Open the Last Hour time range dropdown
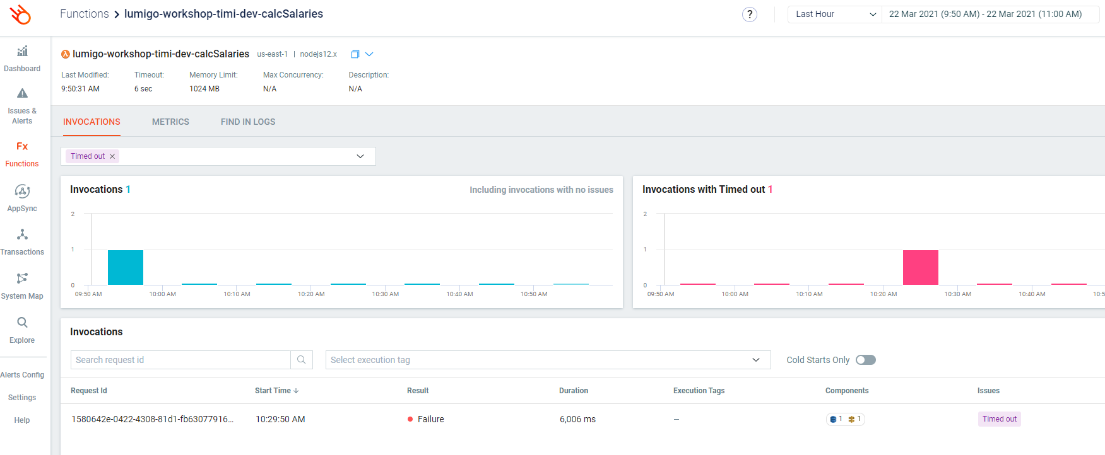This screenshot has height=455, width=1105. (x=835, y=14)
